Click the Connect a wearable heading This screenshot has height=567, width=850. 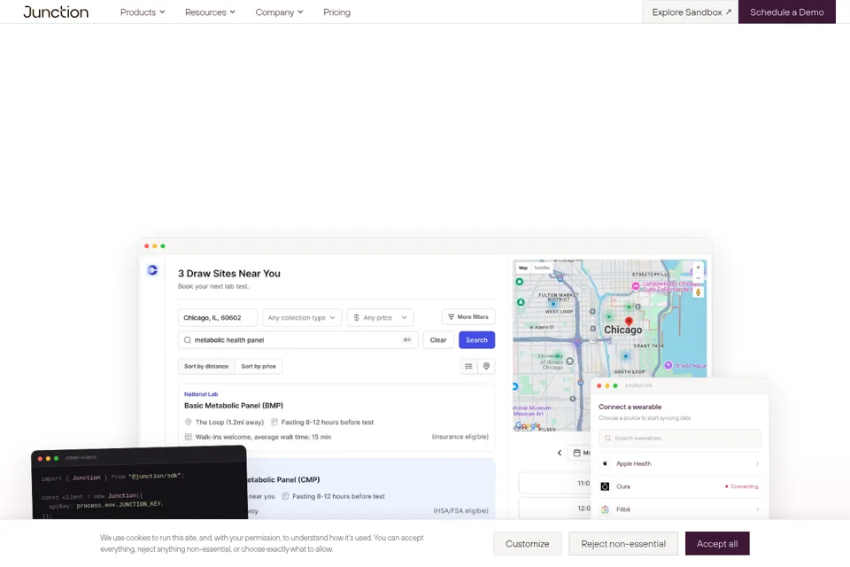click(630, 407)
